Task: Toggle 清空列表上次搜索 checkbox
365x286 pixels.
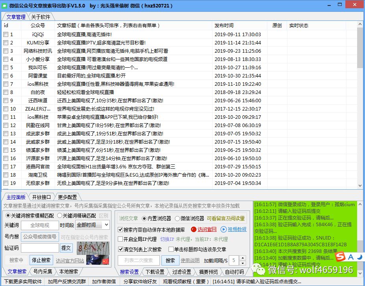Action: (120, 249)
